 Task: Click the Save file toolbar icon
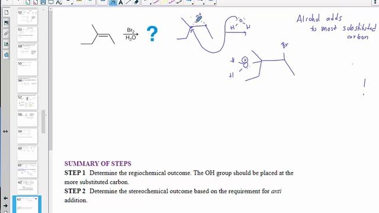[43, 2]
